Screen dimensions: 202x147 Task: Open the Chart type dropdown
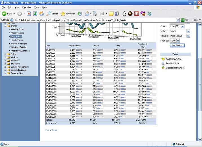pyautogui.click(x=182, y=26)
